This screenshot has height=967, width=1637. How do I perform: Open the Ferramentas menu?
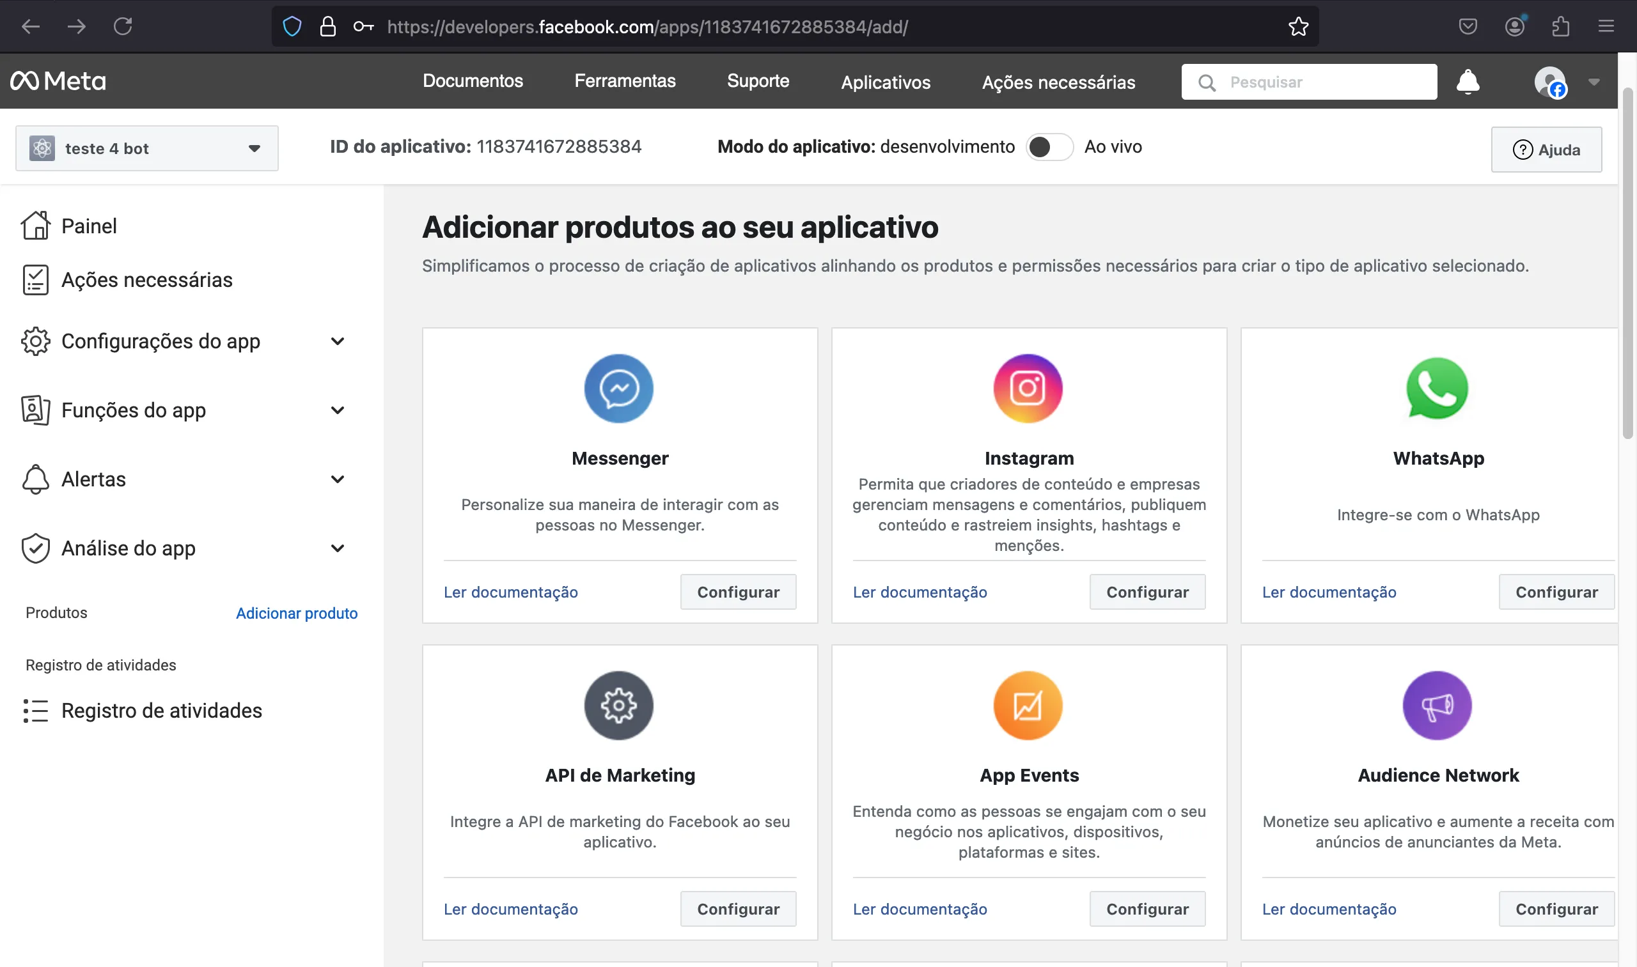[x=625, y=81]
